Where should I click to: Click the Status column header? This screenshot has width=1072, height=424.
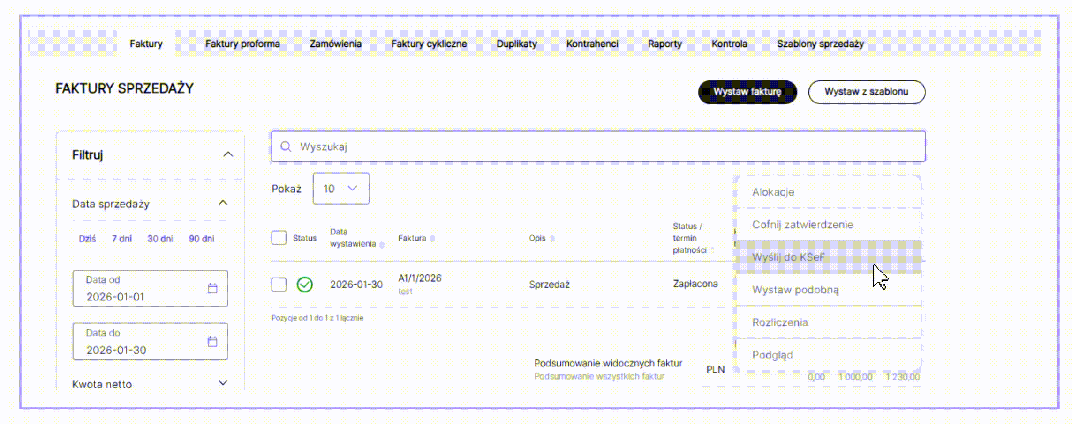(305, 238)
